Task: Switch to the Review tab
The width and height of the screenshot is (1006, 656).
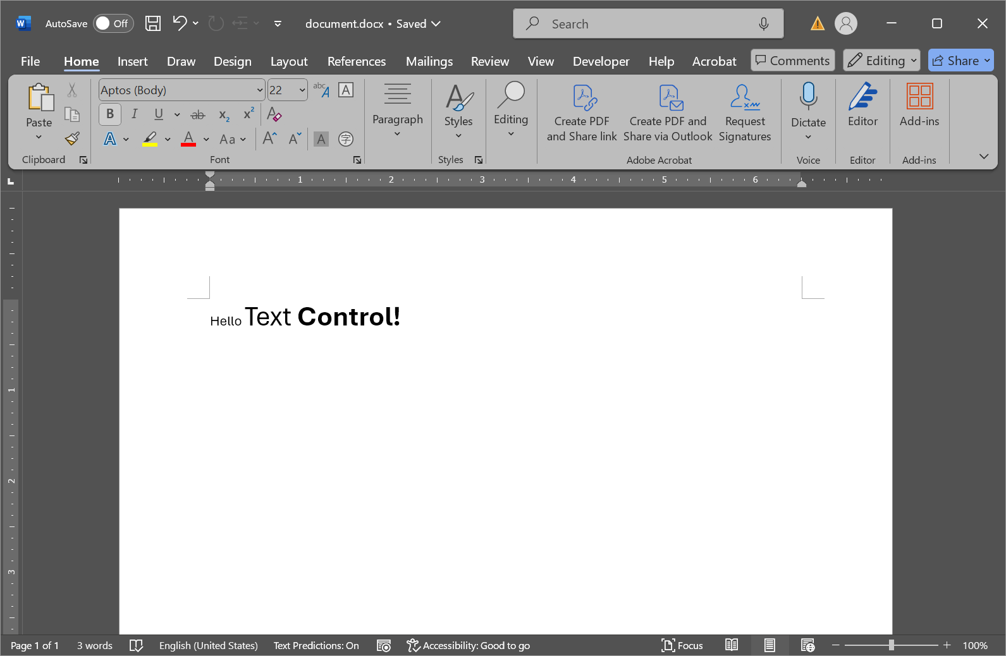Action: click(490, 61)
